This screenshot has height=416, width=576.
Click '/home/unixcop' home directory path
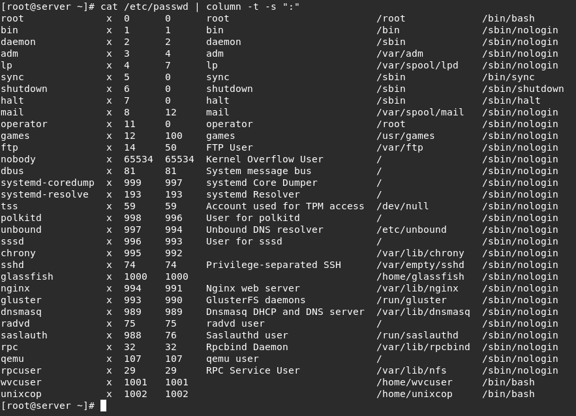(414, 394)
